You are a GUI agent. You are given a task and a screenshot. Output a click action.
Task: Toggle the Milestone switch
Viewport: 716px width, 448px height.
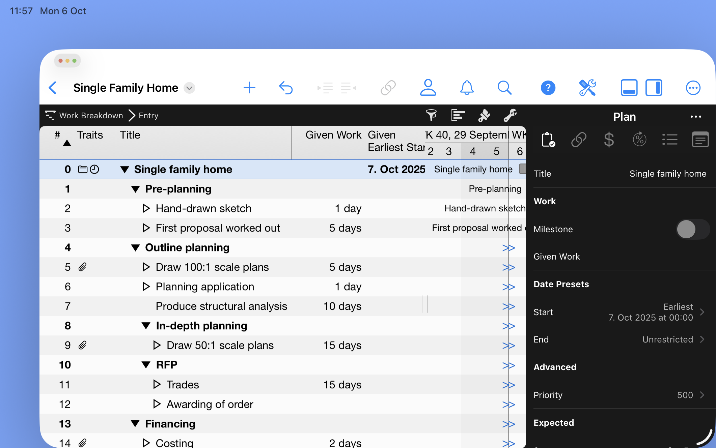click(x=692, y=229)
